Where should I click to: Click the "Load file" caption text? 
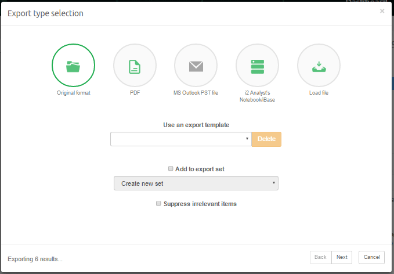tap(319, 93)
